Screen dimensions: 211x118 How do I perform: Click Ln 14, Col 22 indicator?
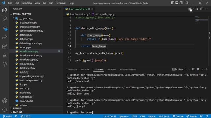[110, 116]
